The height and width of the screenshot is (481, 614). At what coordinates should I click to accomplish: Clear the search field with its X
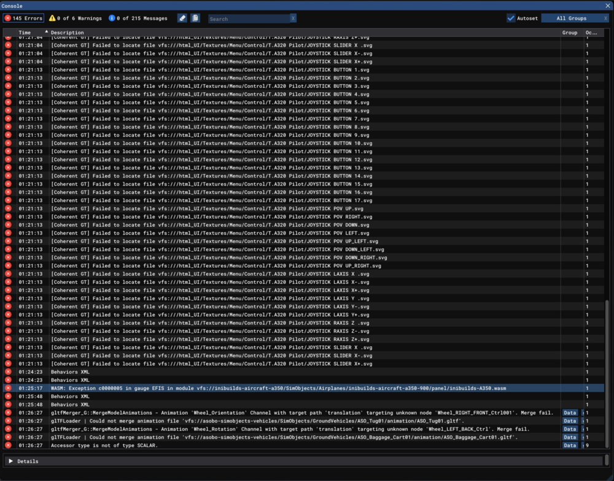(x=293, y=18)
